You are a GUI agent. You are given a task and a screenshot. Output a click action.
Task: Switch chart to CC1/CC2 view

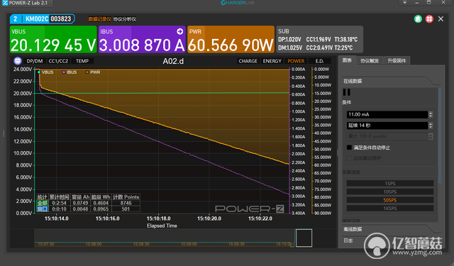[58, 61]
